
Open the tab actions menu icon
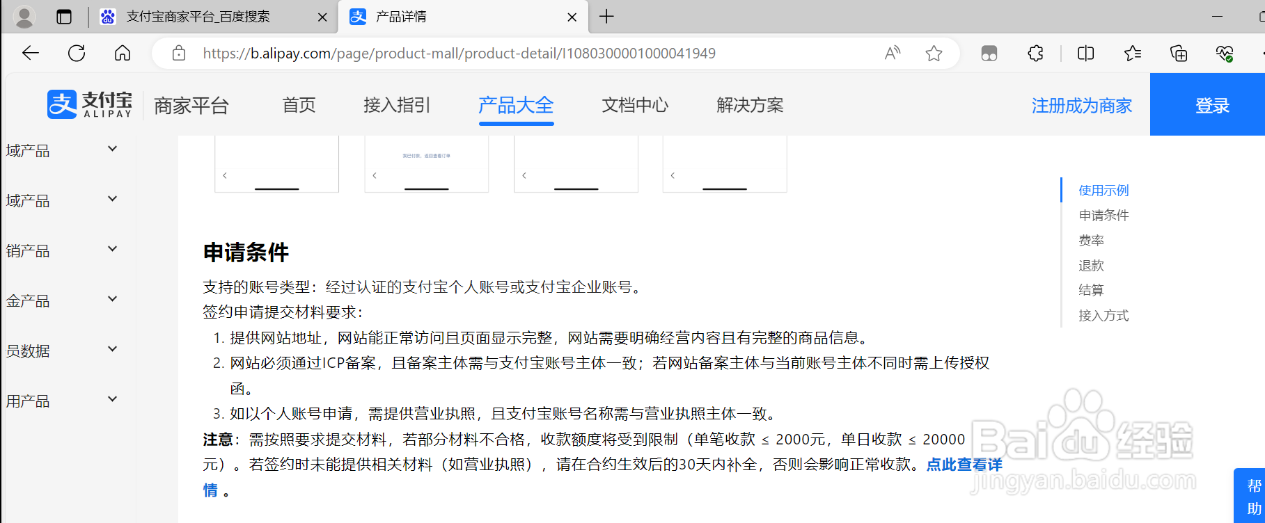tap(64, 17)
